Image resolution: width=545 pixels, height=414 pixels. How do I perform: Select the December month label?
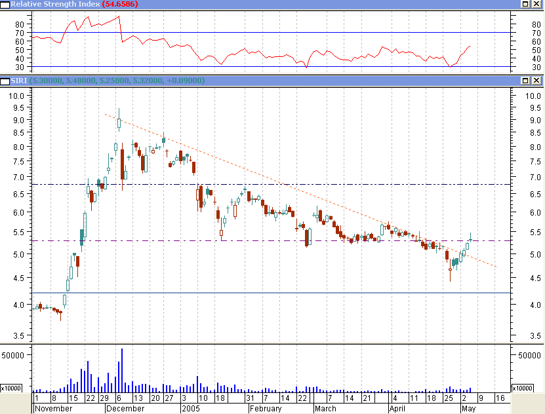point(125,409)
